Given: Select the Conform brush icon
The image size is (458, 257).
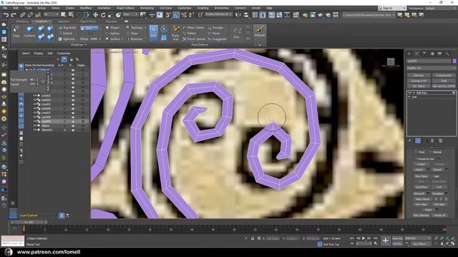Looking at the screenshot, I should click(x=29, y=31).
